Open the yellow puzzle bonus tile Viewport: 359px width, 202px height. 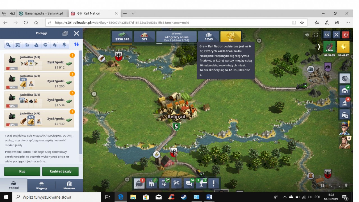tap(343, 47)
